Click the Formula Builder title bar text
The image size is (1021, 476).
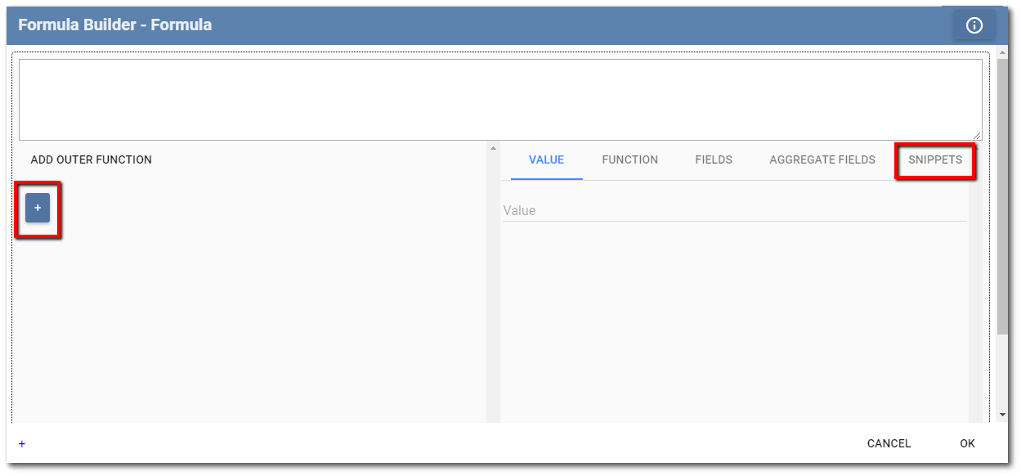pyautogui.click(x=114, y=25)
